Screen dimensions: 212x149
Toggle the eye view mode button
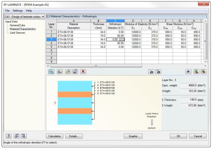[188, 72]
